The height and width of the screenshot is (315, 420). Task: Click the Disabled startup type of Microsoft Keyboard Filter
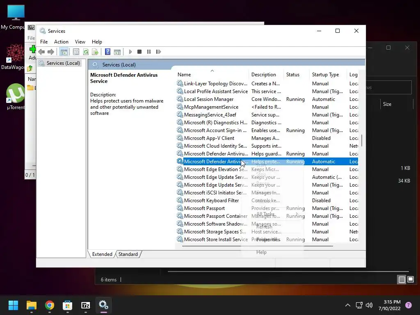pos(321,200)
